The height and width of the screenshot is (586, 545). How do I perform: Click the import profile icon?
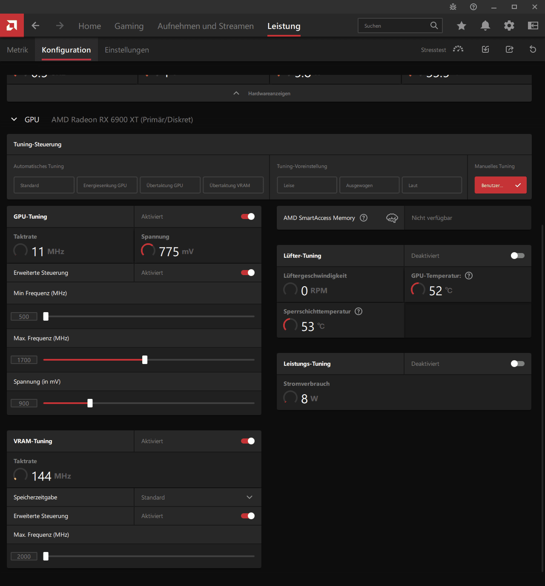coord(485,49)
